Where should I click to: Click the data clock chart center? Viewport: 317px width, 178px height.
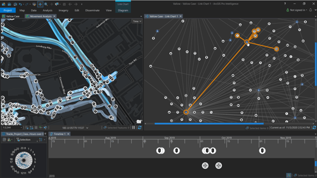[x=24, y=160]
